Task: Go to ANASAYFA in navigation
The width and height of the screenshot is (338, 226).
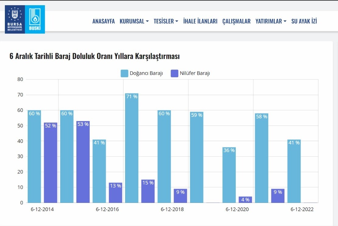Action: coord(103,21)
